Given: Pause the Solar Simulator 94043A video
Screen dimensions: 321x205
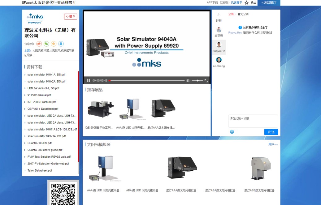Looking at the screenshot, I should pos(88,80).
